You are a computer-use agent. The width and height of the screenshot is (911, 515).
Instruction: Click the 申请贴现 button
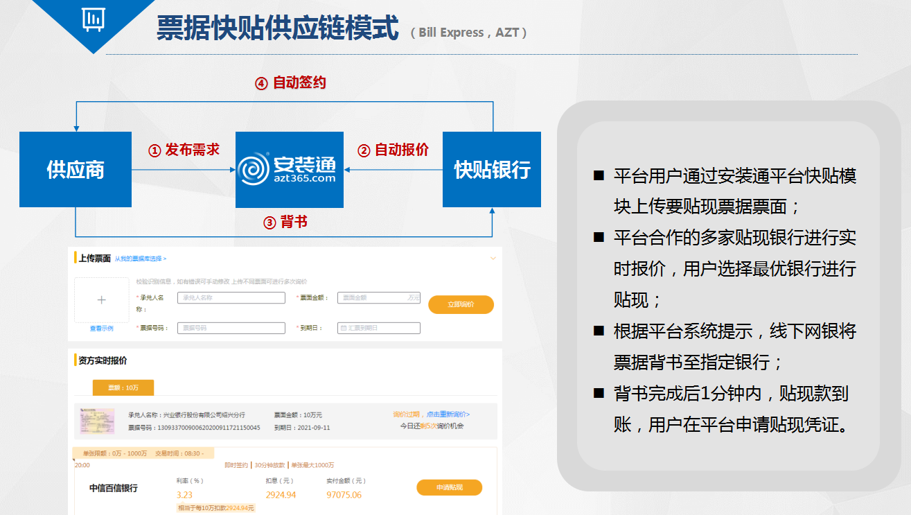[449, 488]
